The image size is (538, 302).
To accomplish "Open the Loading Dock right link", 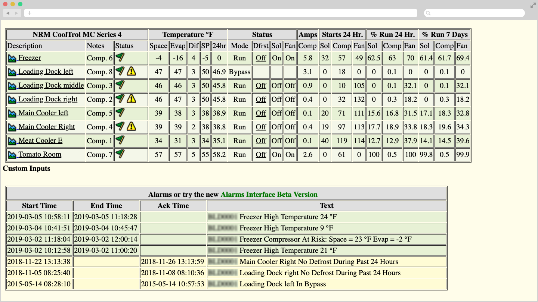I will pyautogui.click(x=48, y=99).
